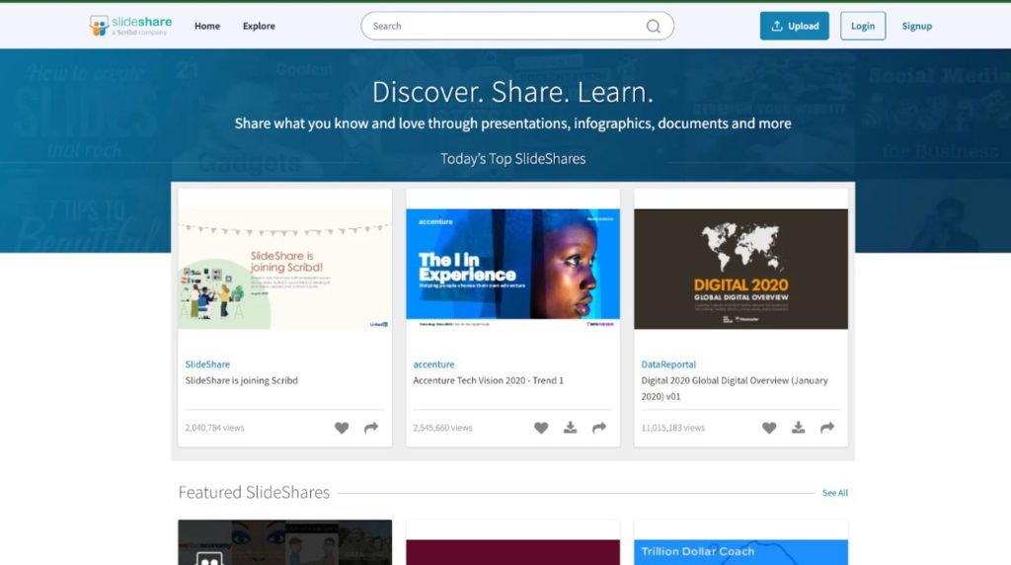Share the Accenture Tech Vision presentation
The height and width of the screenshot is (565, 1011).
click(599, 428)
